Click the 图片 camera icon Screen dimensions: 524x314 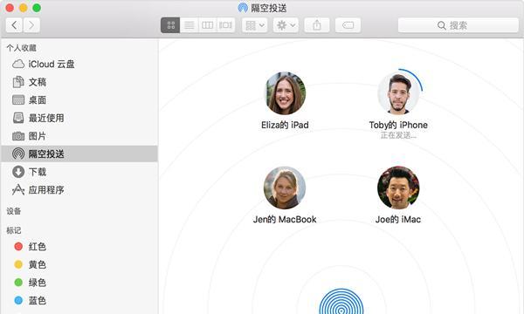18,136
